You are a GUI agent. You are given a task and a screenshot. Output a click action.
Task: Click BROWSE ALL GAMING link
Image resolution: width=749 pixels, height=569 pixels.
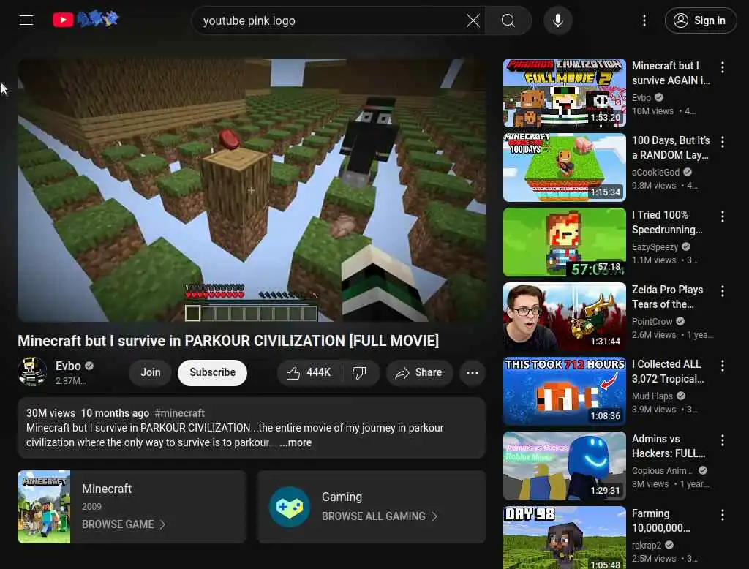click(x=380, y=516)
